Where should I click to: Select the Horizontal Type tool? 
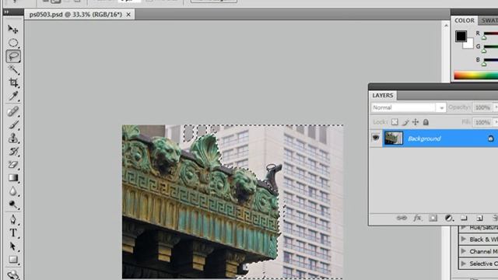[13, 233]
